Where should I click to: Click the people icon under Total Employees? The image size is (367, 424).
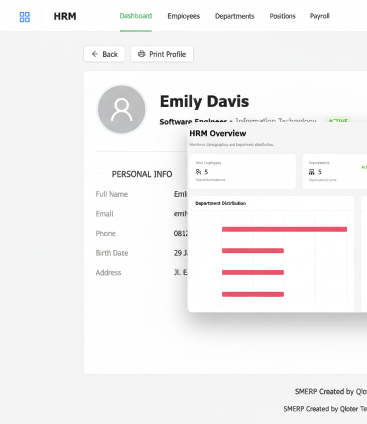coord(199,172)
